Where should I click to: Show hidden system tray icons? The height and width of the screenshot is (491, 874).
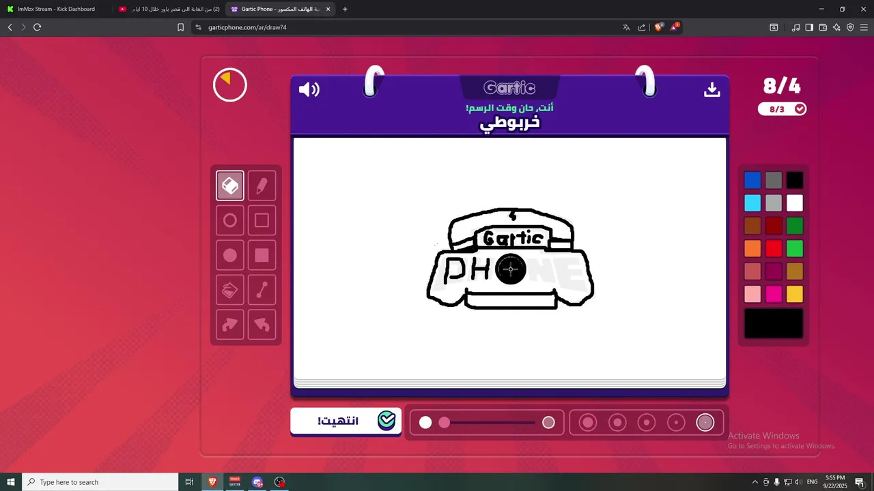coord(755,482)
